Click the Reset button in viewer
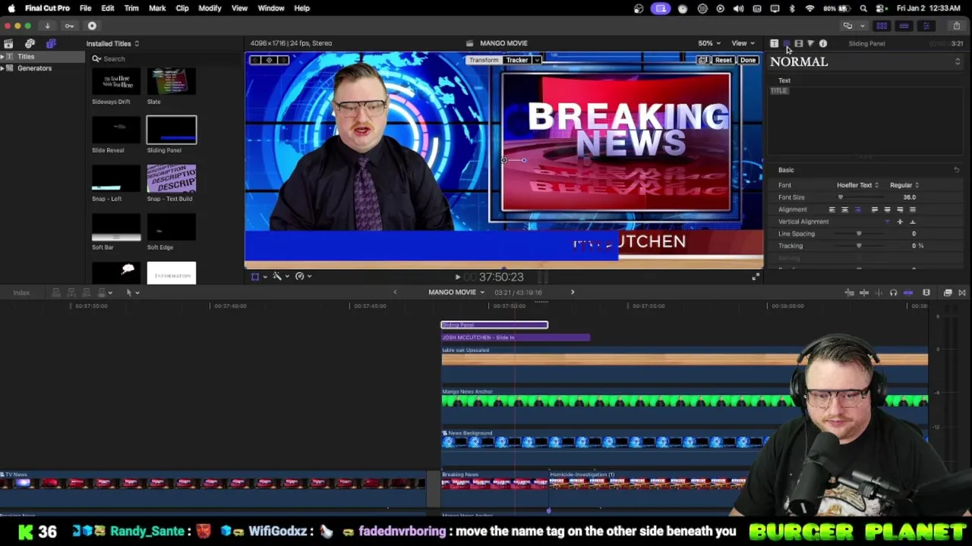Viewport: 972px width, 546px height. [x=723, y=60]
